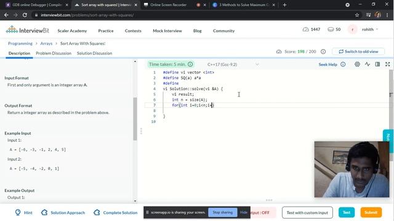Screen dimensions: 394x221
Task: Click the panel divider drag handle
Action: point(141,131)
